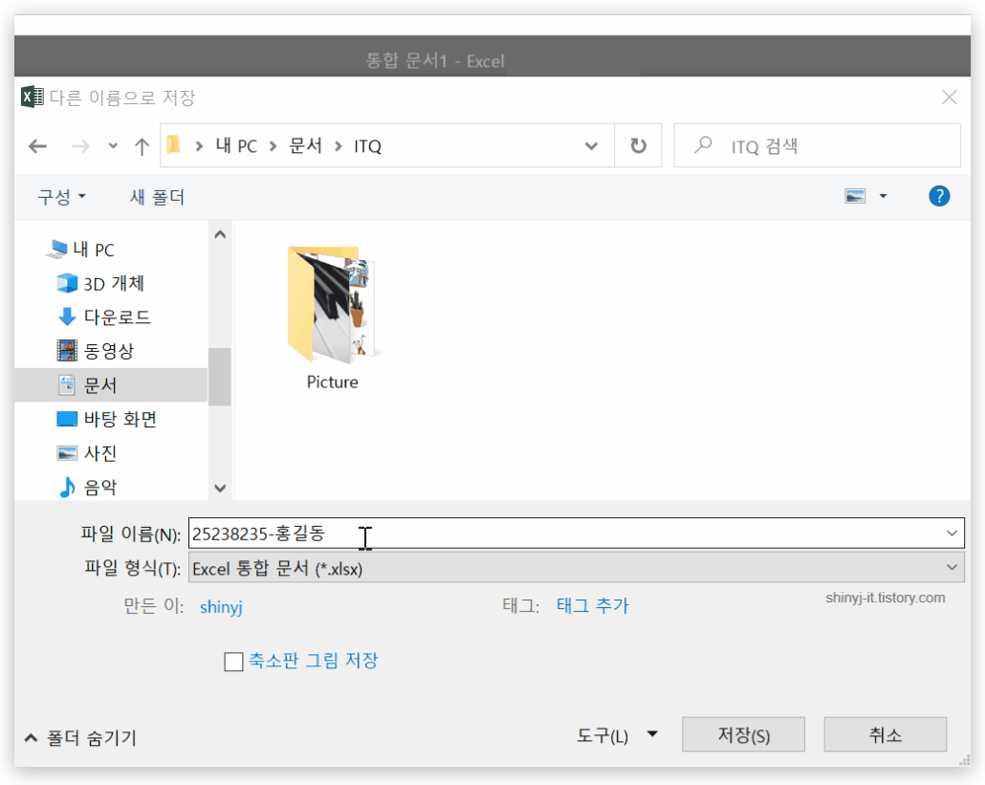Select ITQ in the address breadcrumb
Screen dimensions: 985x785
click(367, 146)
